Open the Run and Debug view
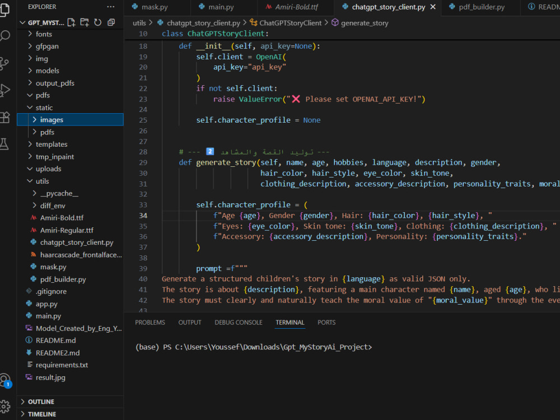Image resolution: width=560 pixels, height=420 pixels. pos(4,90)
